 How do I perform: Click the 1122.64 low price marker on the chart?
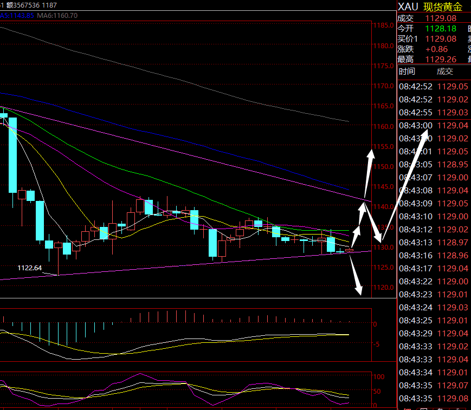point(29,268)
